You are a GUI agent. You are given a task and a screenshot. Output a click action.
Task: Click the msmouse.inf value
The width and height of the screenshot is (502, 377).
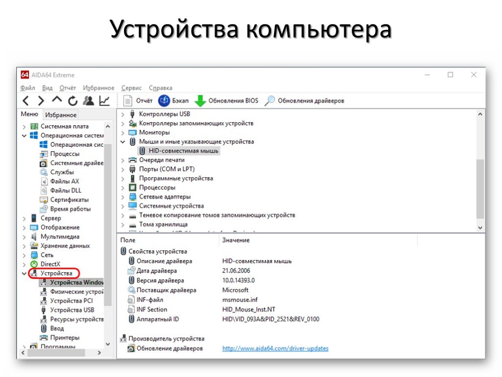[x=240, y=300]
